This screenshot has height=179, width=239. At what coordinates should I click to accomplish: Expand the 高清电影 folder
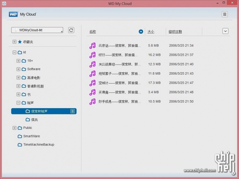click(18, 78)
